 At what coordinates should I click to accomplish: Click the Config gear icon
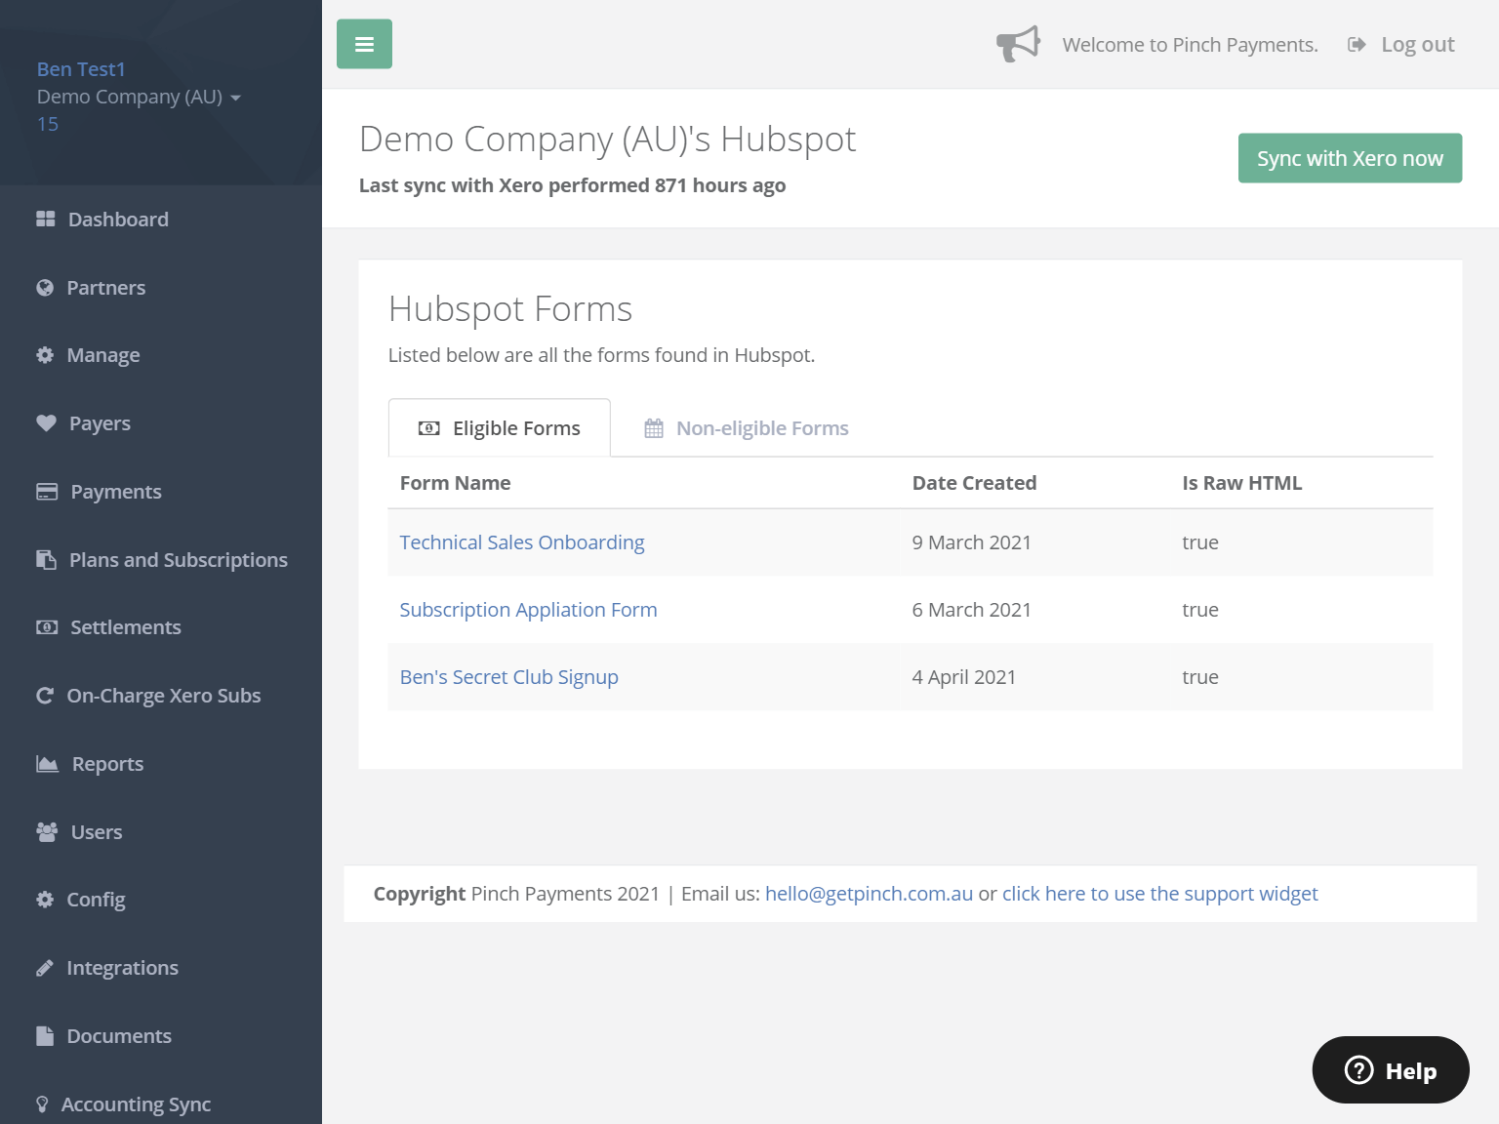pyautogui.click(x=45, y=900)
